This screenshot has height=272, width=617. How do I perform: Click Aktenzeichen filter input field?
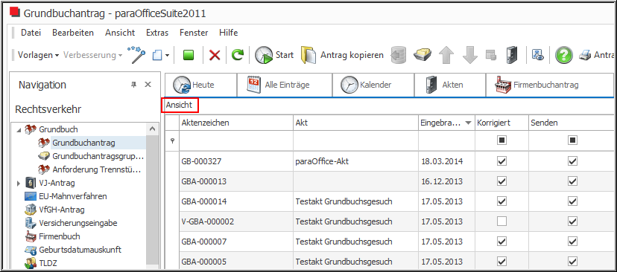(x=236, y=140)
